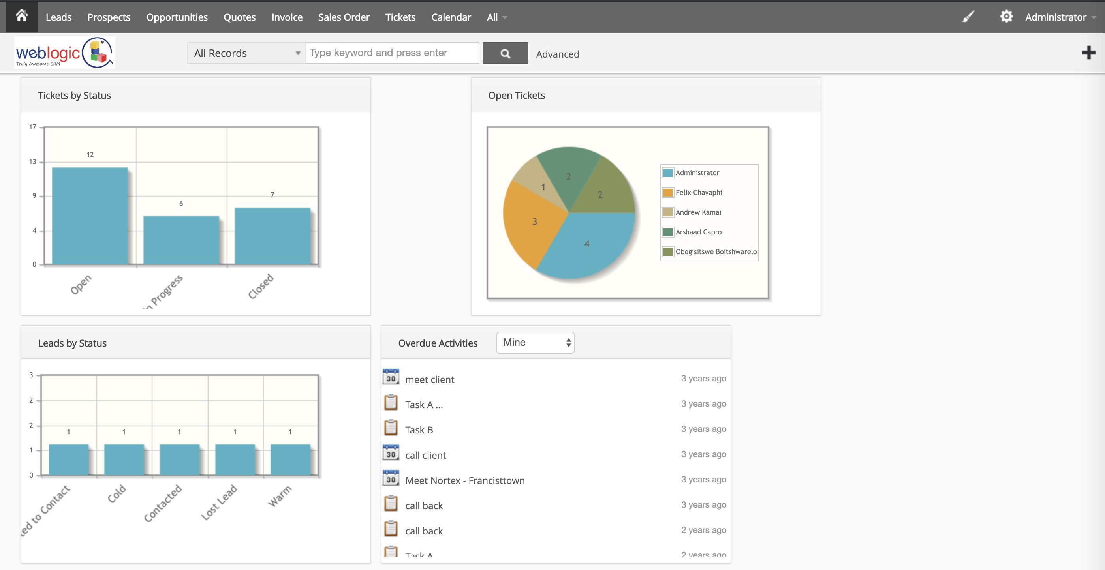Click the calendar icon beside Meet Nortex - Francisttown

[x=390, y=479]
